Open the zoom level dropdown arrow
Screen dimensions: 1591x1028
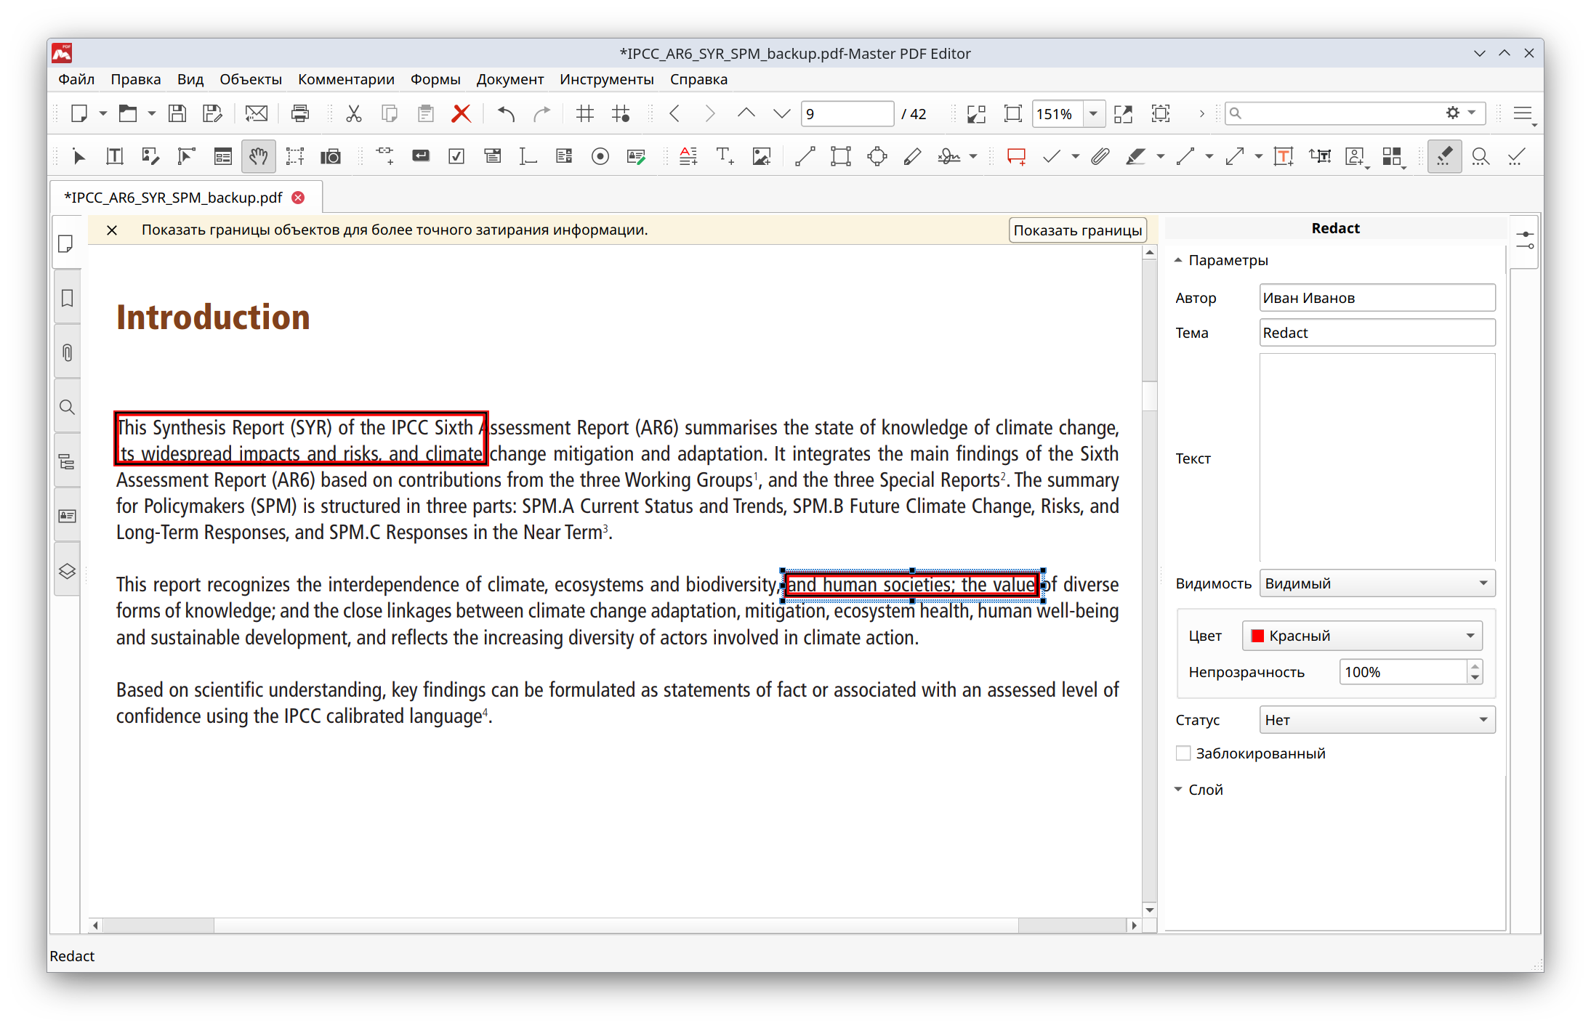click(1093, 114)
